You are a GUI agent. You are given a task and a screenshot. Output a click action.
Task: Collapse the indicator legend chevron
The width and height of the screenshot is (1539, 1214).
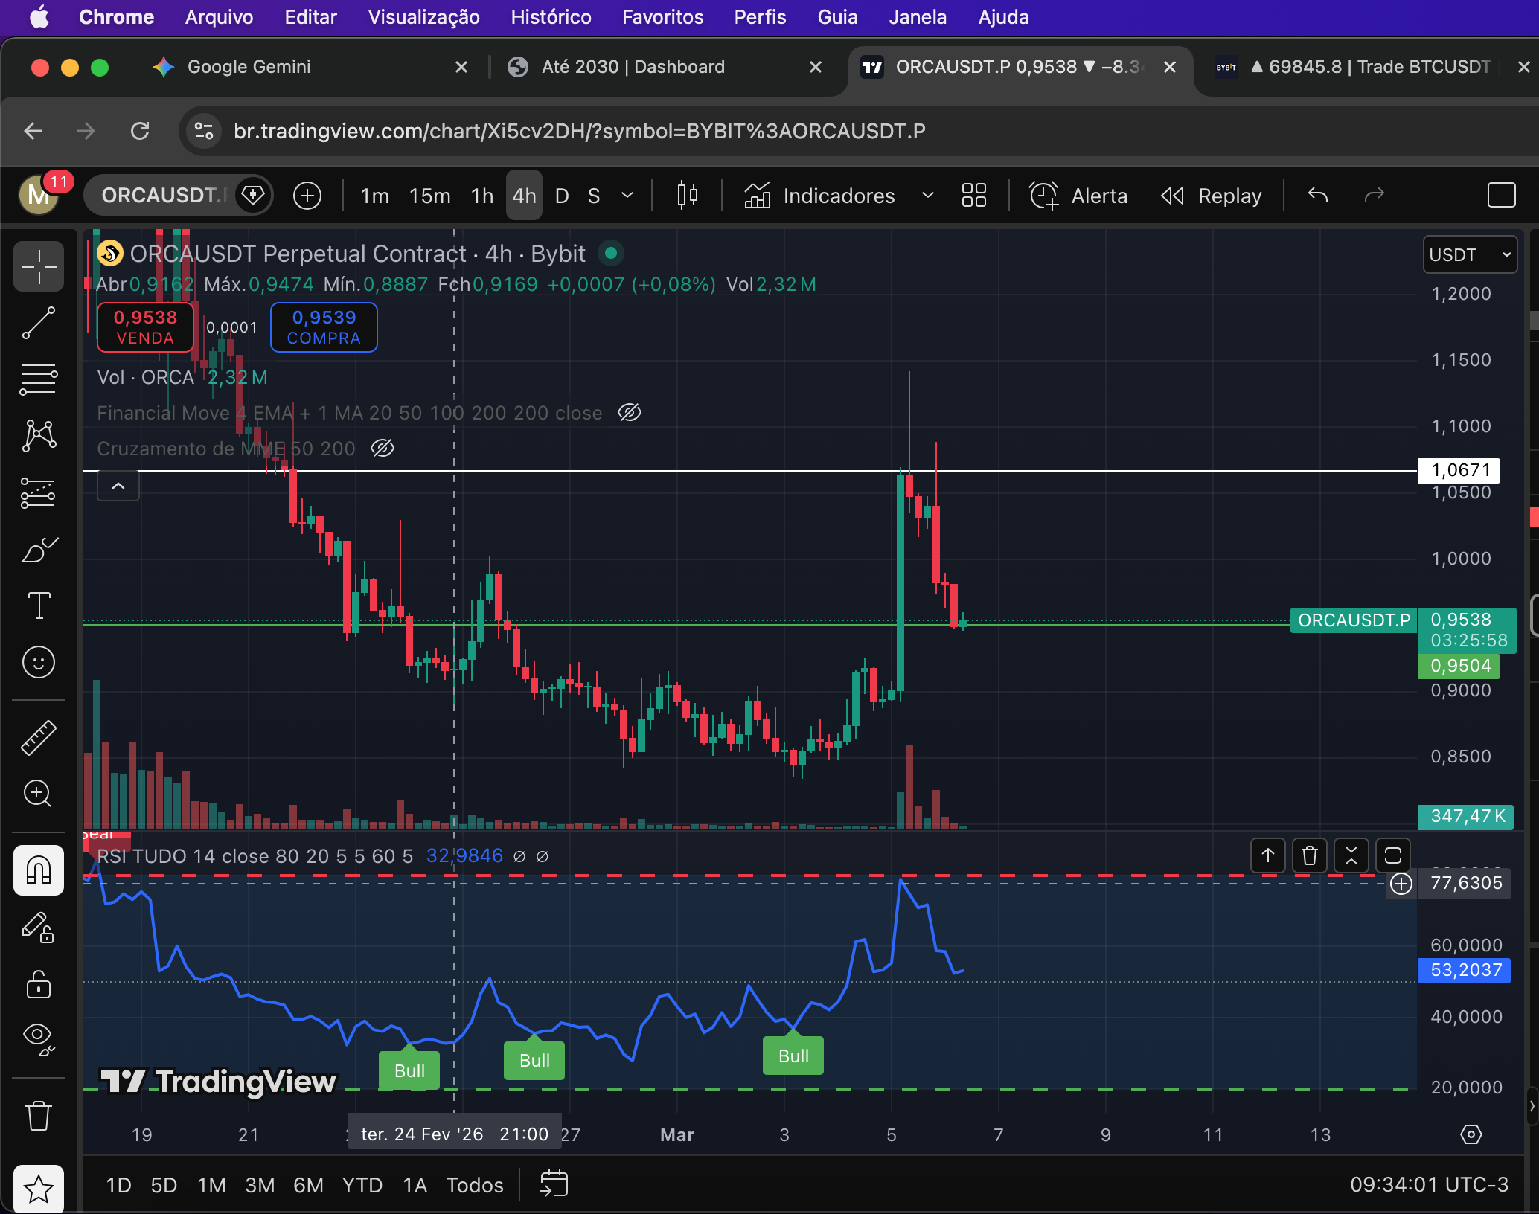point(118,486)
